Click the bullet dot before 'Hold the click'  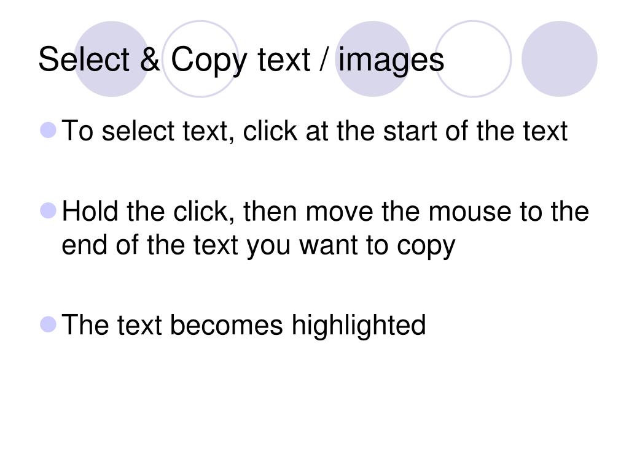coord(48,211)
